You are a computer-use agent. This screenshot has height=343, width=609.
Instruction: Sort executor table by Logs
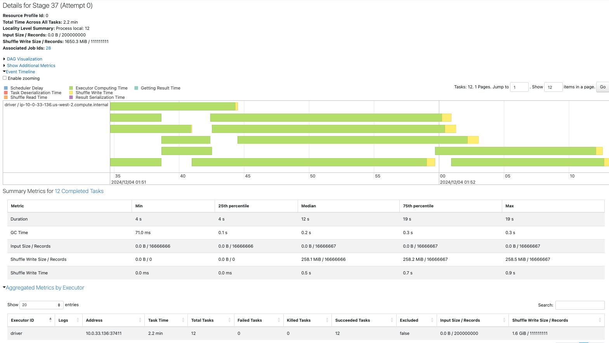[69, 320]
